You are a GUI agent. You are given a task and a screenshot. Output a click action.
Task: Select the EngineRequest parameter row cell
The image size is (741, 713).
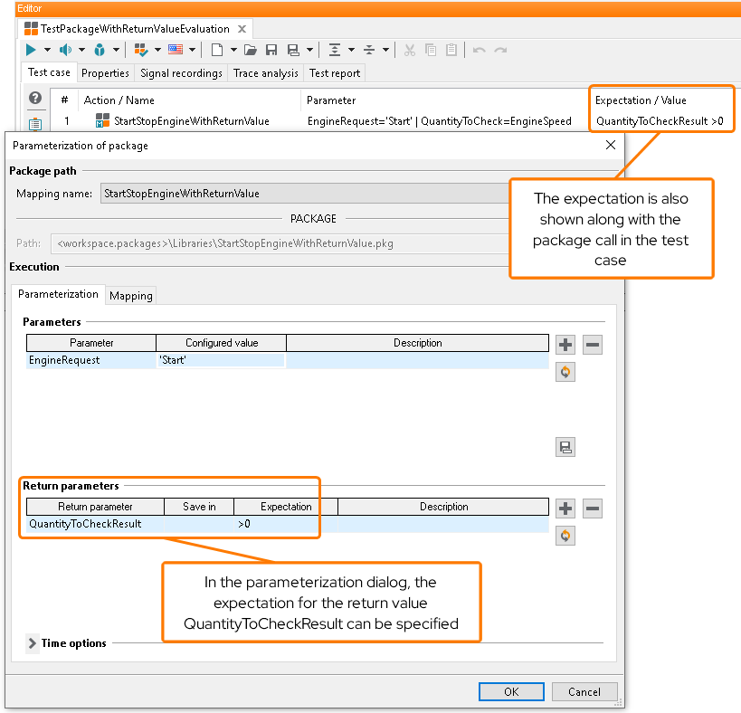pos(91,360)
